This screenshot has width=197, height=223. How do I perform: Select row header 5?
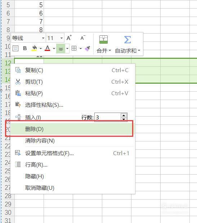tap(8, 5)
